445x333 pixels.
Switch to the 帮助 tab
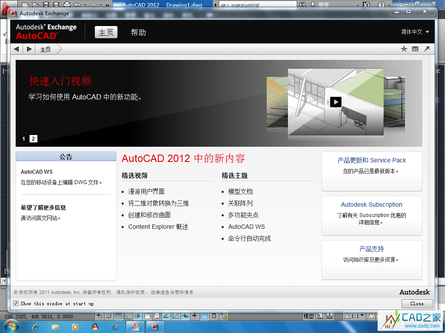138,33
